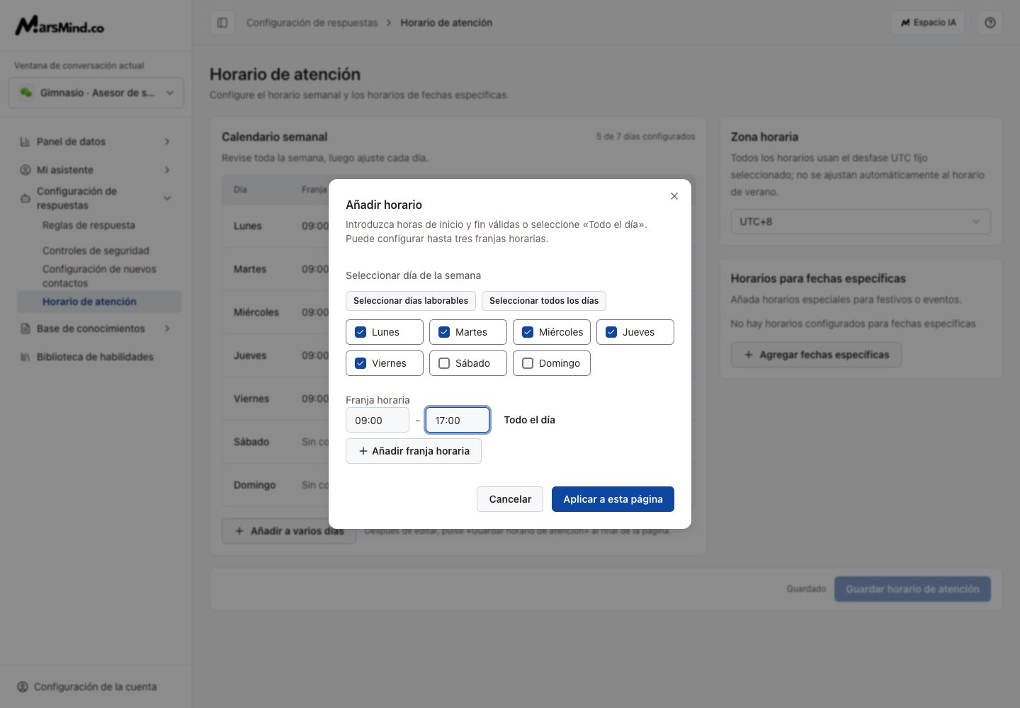Click Agregar fechas específicas button
This screenshot has width=1020, height=708.
click(x=816, y=355)
